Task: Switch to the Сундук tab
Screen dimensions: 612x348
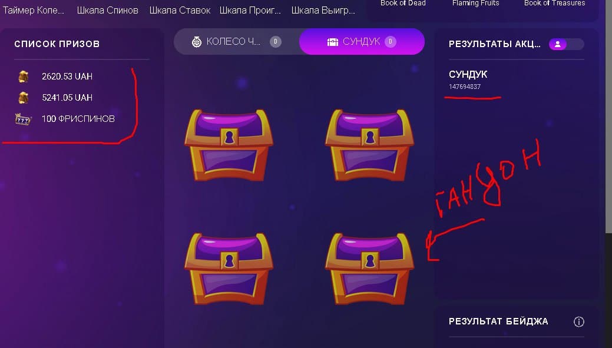Action: 362,41
